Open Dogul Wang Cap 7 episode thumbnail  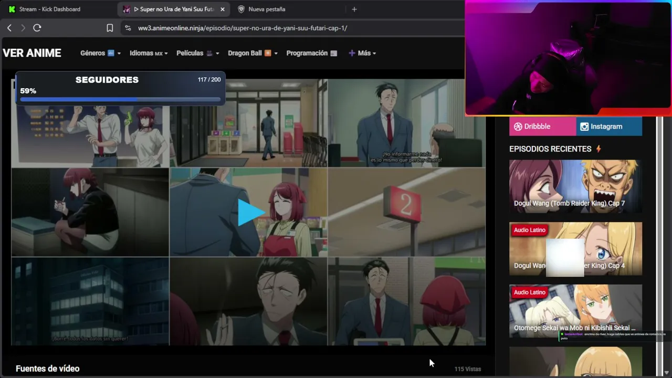point(575,186)
